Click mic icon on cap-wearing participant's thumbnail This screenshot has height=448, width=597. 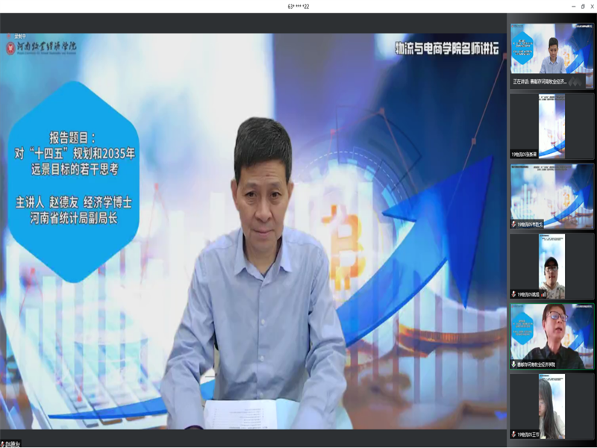point(513,294)
